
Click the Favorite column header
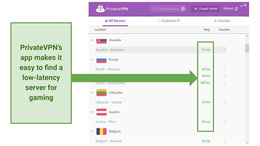click(224, 30)
